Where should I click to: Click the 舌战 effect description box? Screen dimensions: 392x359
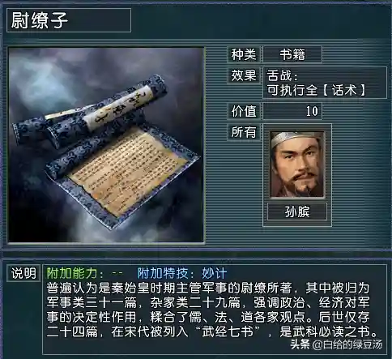pyautogui.click(x=325, y=83)
